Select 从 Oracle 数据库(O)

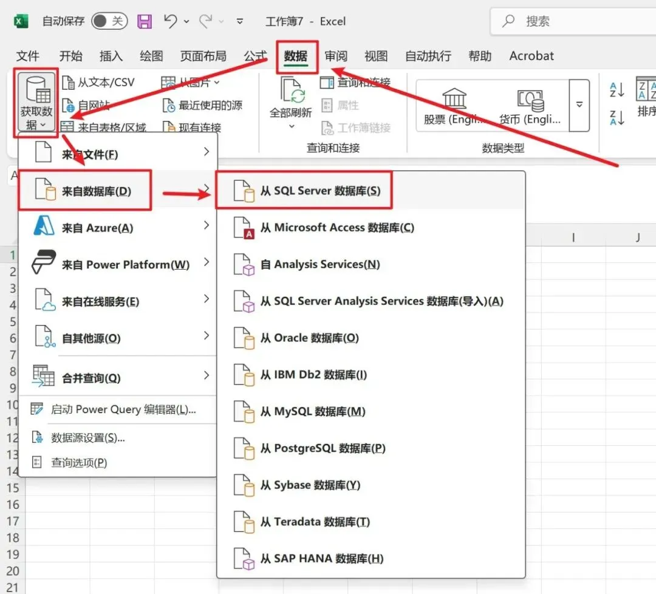point(371,338)
